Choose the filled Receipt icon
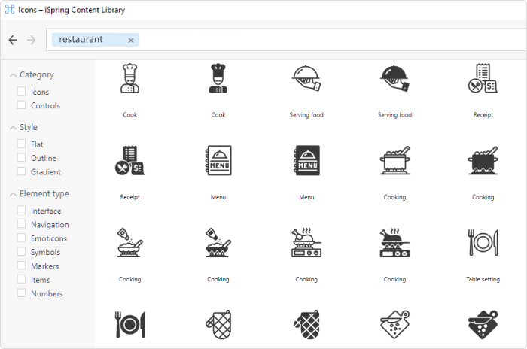 pyautogui.click(x=129, y=160)
